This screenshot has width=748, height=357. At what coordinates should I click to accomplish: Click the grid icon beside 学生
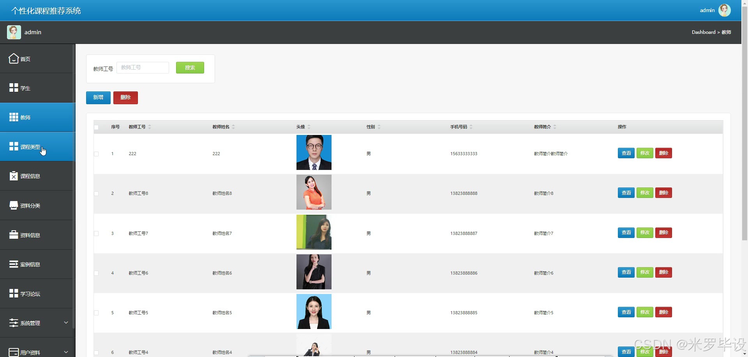(14, 87)
